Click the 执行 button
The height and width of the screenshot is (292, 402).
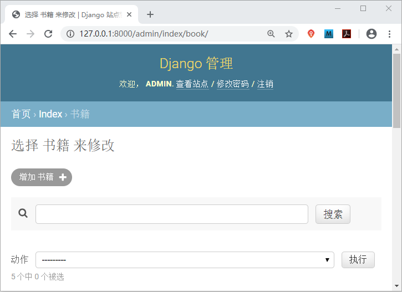(x=358, y=260)
